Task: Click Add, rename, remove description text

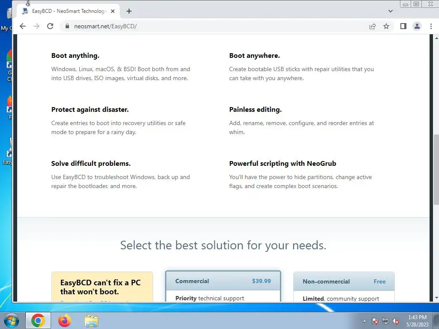Action: (x=301, y=128)
